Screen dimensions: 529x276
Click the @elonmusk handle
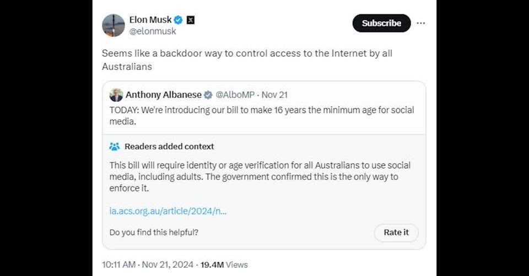point(153,31)
